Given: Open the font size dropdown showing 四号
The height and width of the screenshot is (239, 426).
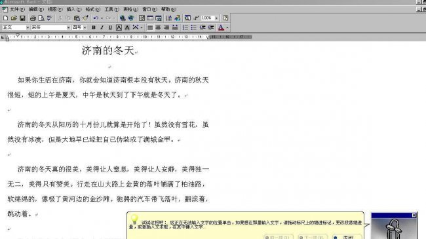Looking at the screenshot, I should click(85, 28).
